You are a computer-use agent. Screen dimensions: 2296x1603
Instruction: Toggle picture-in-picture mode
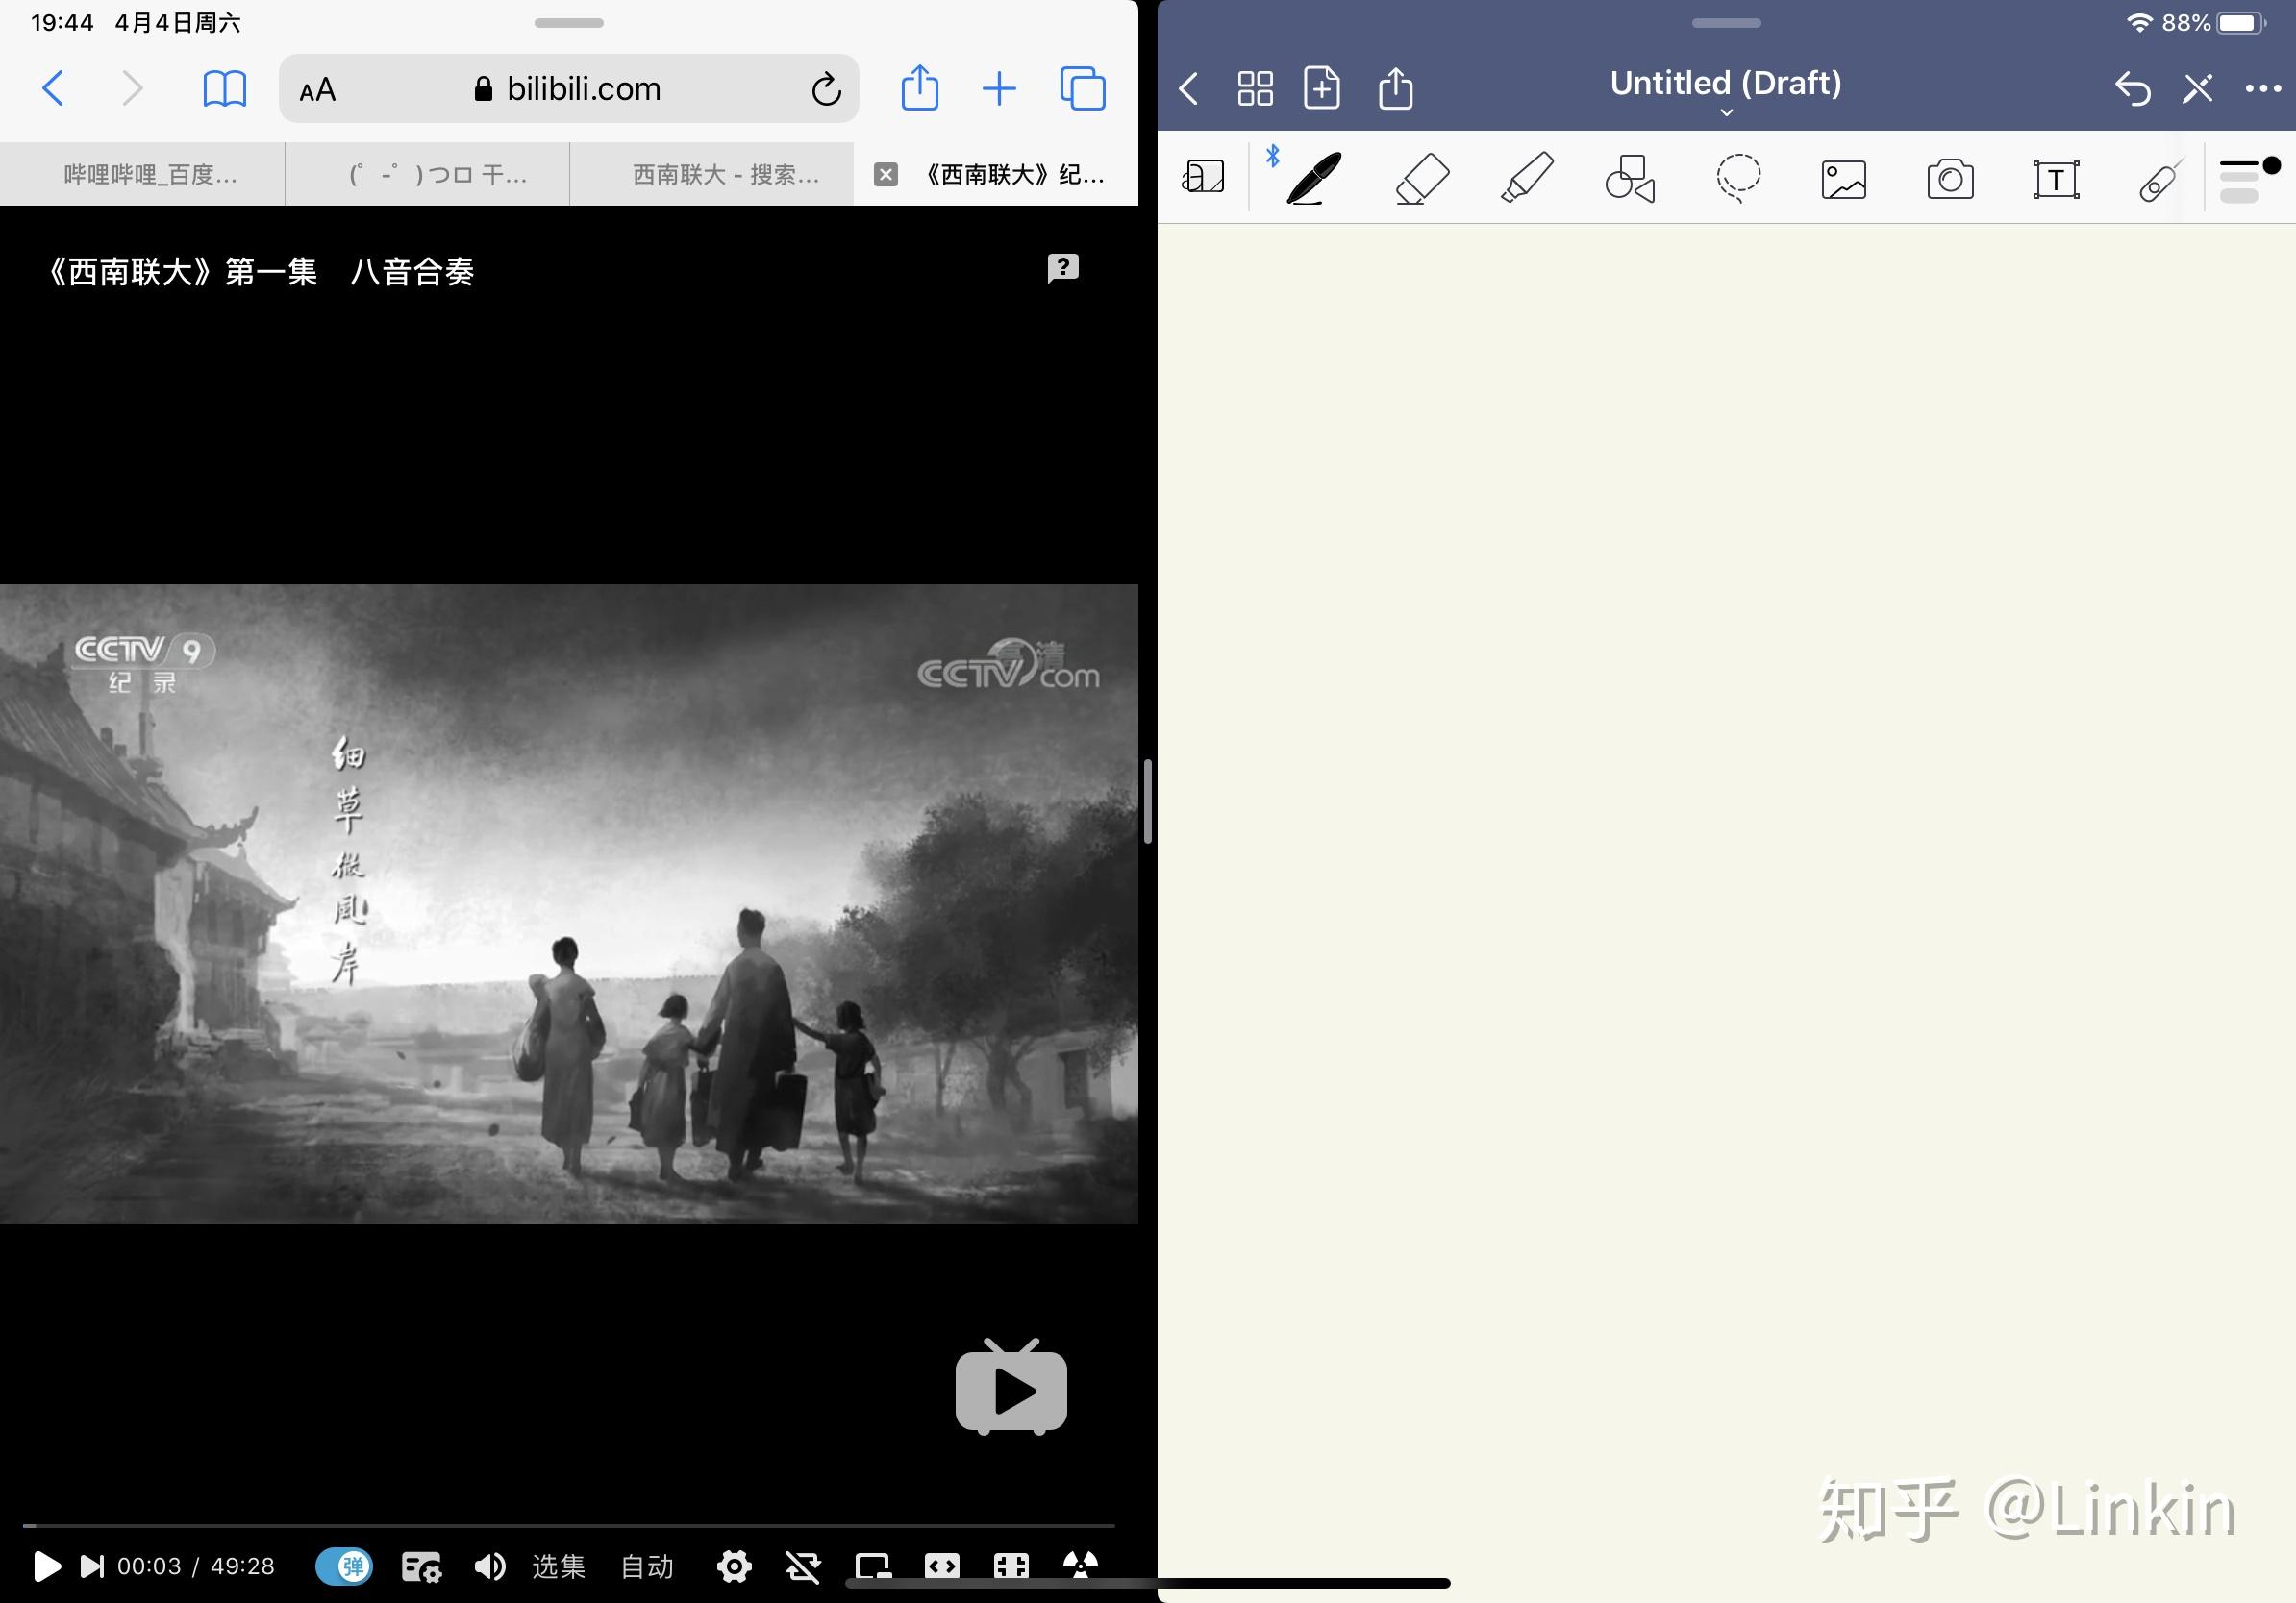[x=873, y=1566]
